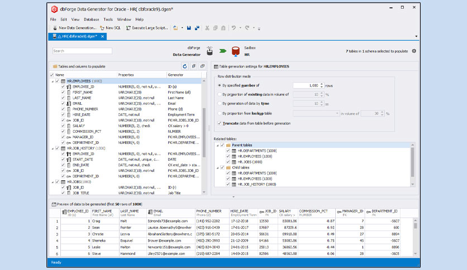This screenshot has height=270, width=467.
Task: Click the Related tables list scrollbar
Action: [412, 162]
